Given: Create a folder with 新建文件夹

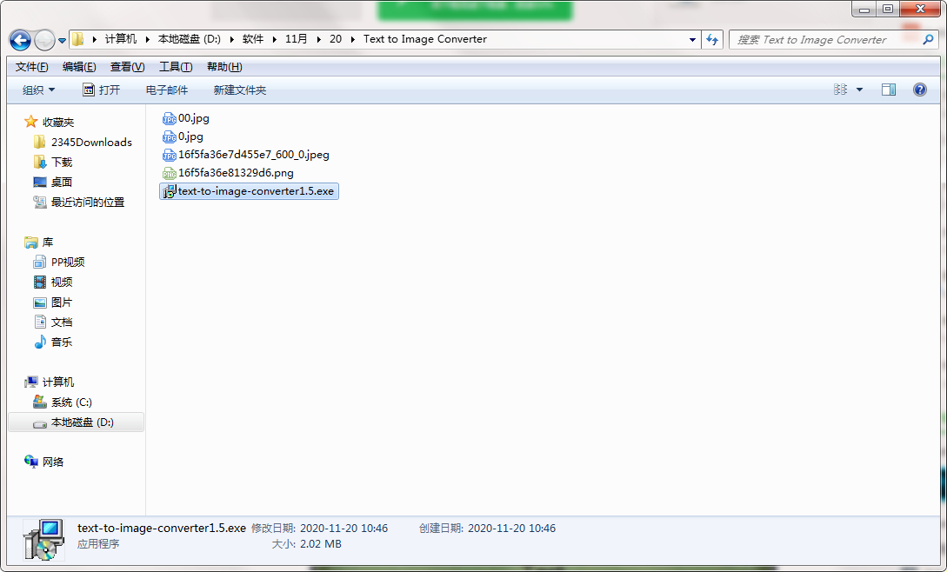Looking at the screenshot, I should 240,90.
